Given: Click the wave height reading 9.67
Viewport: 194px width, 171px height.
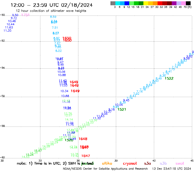Looking at the screenshot, I should [x=60, y=62].
